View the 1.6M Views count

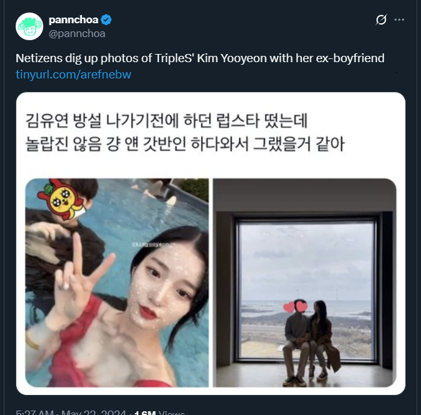[160, 412]
